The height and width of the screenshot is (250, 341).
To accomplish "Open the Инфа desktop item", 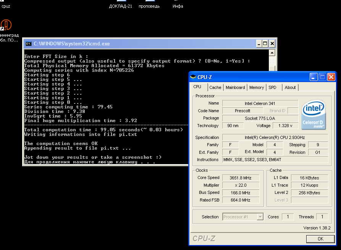I will tap(178, 6).
